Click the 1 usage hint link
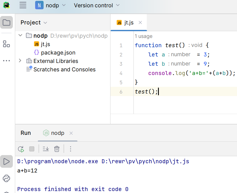 [143, 36]
